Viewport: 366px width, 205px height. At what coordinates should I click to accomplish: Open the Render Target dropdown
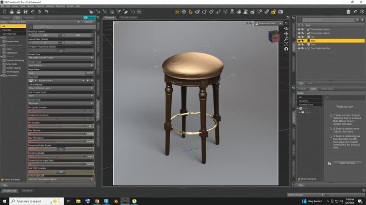point(61,65)
